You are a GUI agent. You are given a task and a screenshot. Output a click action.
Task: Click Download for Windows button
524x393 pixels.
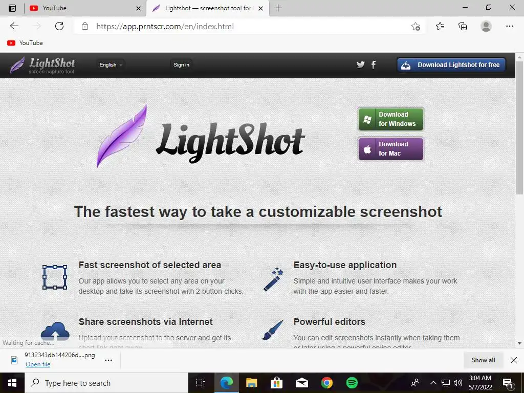tap(390, 119)
